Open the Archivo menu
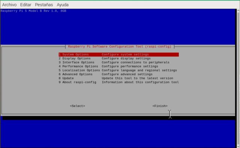The image size is (240, 148). 9,5
